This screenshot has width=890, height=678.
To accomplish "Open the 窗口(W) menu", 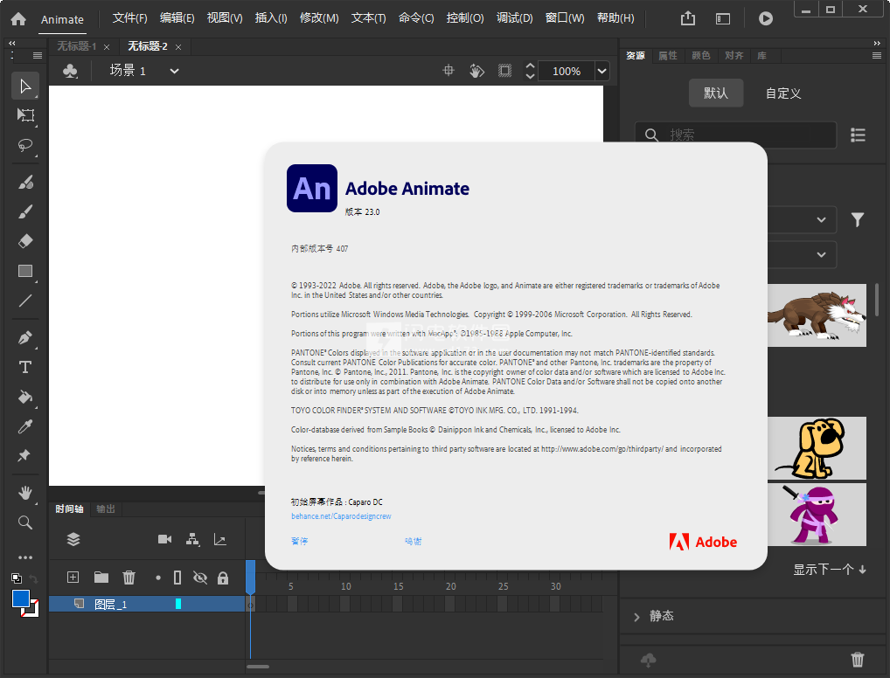I will point(565,18).
